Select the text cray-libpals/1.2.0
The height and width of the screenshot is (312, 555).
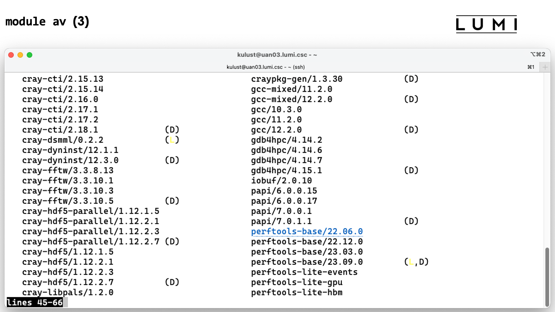(x=68, y=292)
